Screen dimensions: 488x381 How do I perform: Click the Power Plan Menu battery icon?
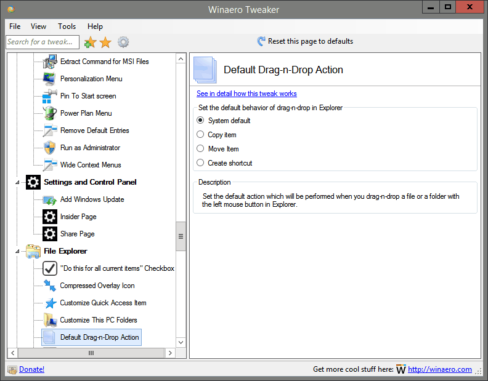click(50, 113)
